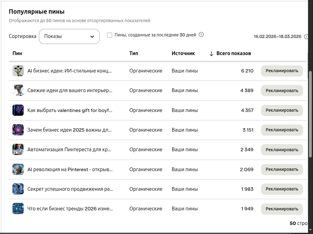Open thumbnail of 'Зачем бизнес идеи 2025' pin
This screenshot has width=313, height=234.
pos(18,130)
